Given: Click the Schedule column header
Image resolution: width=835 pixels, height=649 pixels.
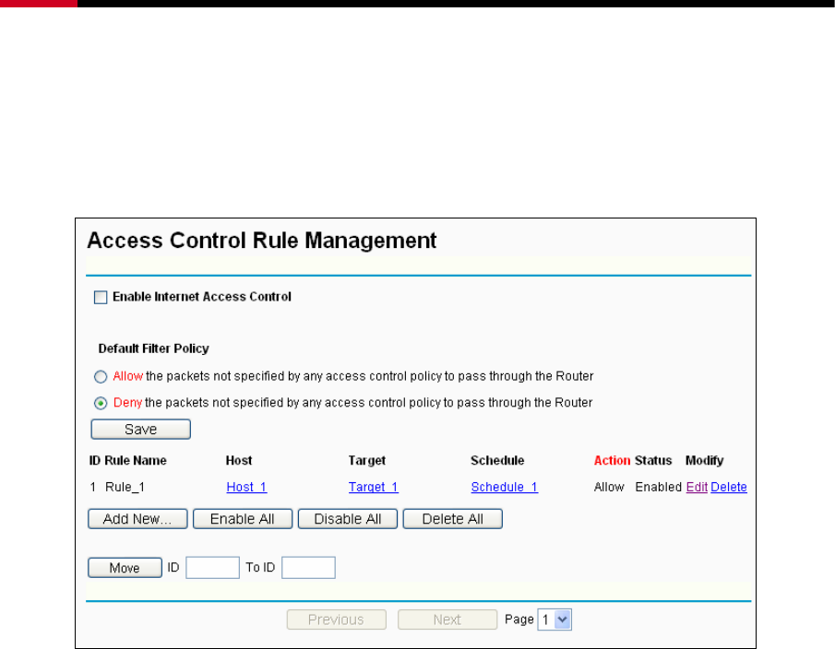Looking at the screenshot, I should coord(497,460).
